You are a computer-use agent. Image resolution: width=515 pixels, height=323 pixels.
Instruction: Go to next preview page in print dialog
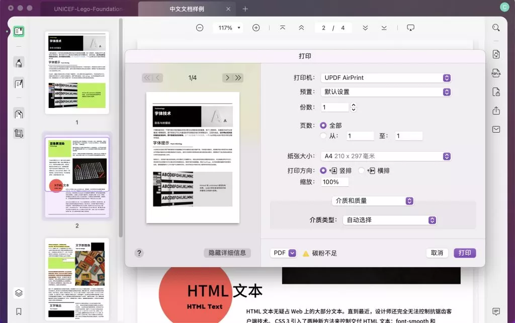(x=227, y=78)
